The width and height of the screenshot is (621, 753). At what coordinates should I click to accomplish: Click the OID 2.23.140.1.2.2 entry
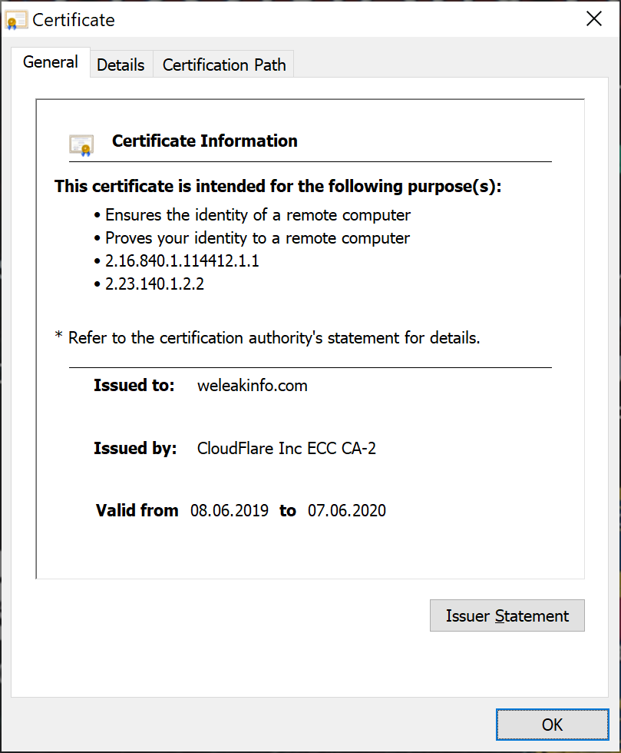pos(154,284)
